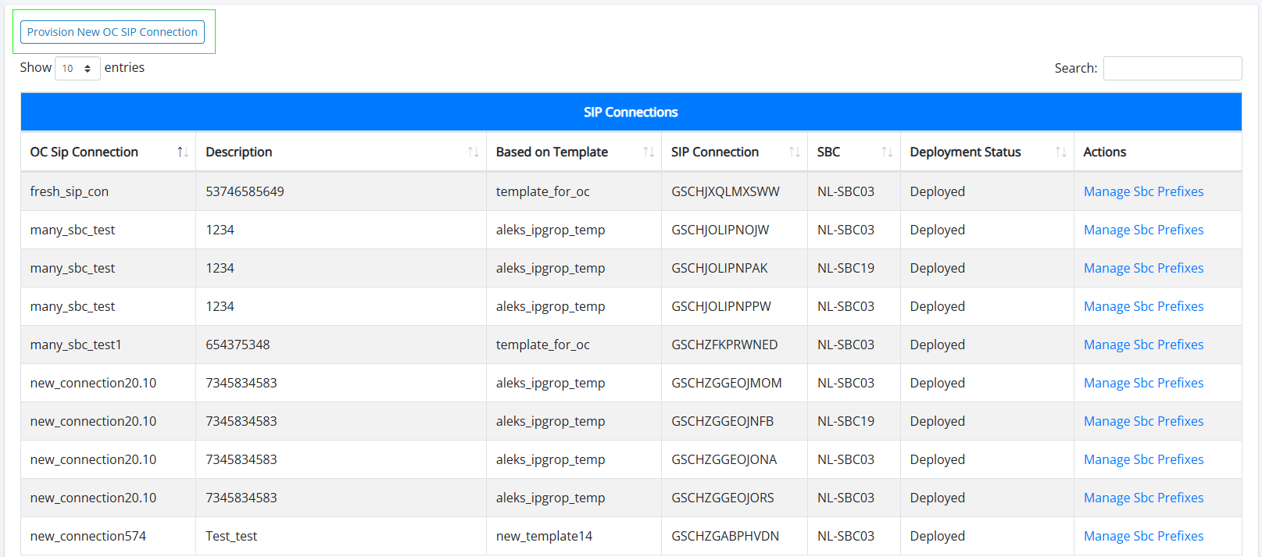Click sort arrows icon in SIP Connection header
The width and height of the screenshot is (1262, 557).
[794, 152]
